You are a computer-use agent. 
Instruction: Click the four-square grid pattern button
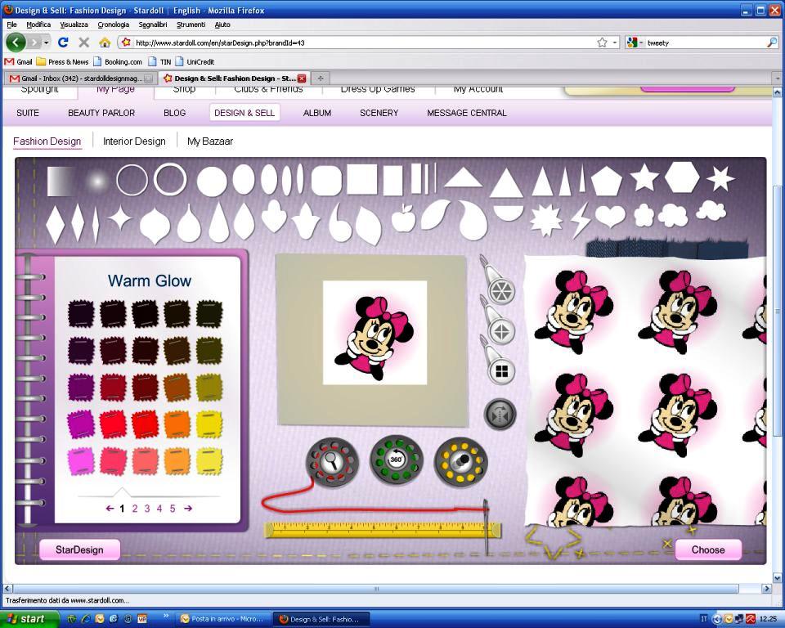pos(501,371)
